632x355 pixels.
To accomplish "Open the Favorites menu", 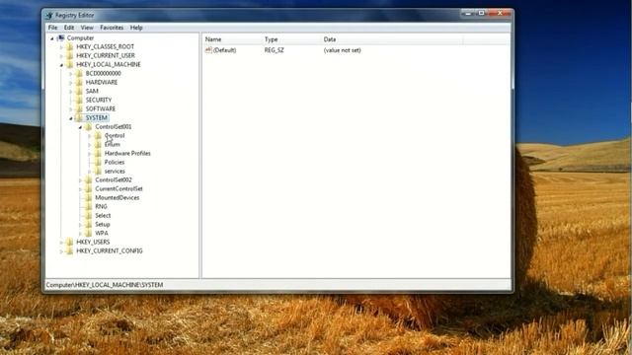I will point(112,28).
